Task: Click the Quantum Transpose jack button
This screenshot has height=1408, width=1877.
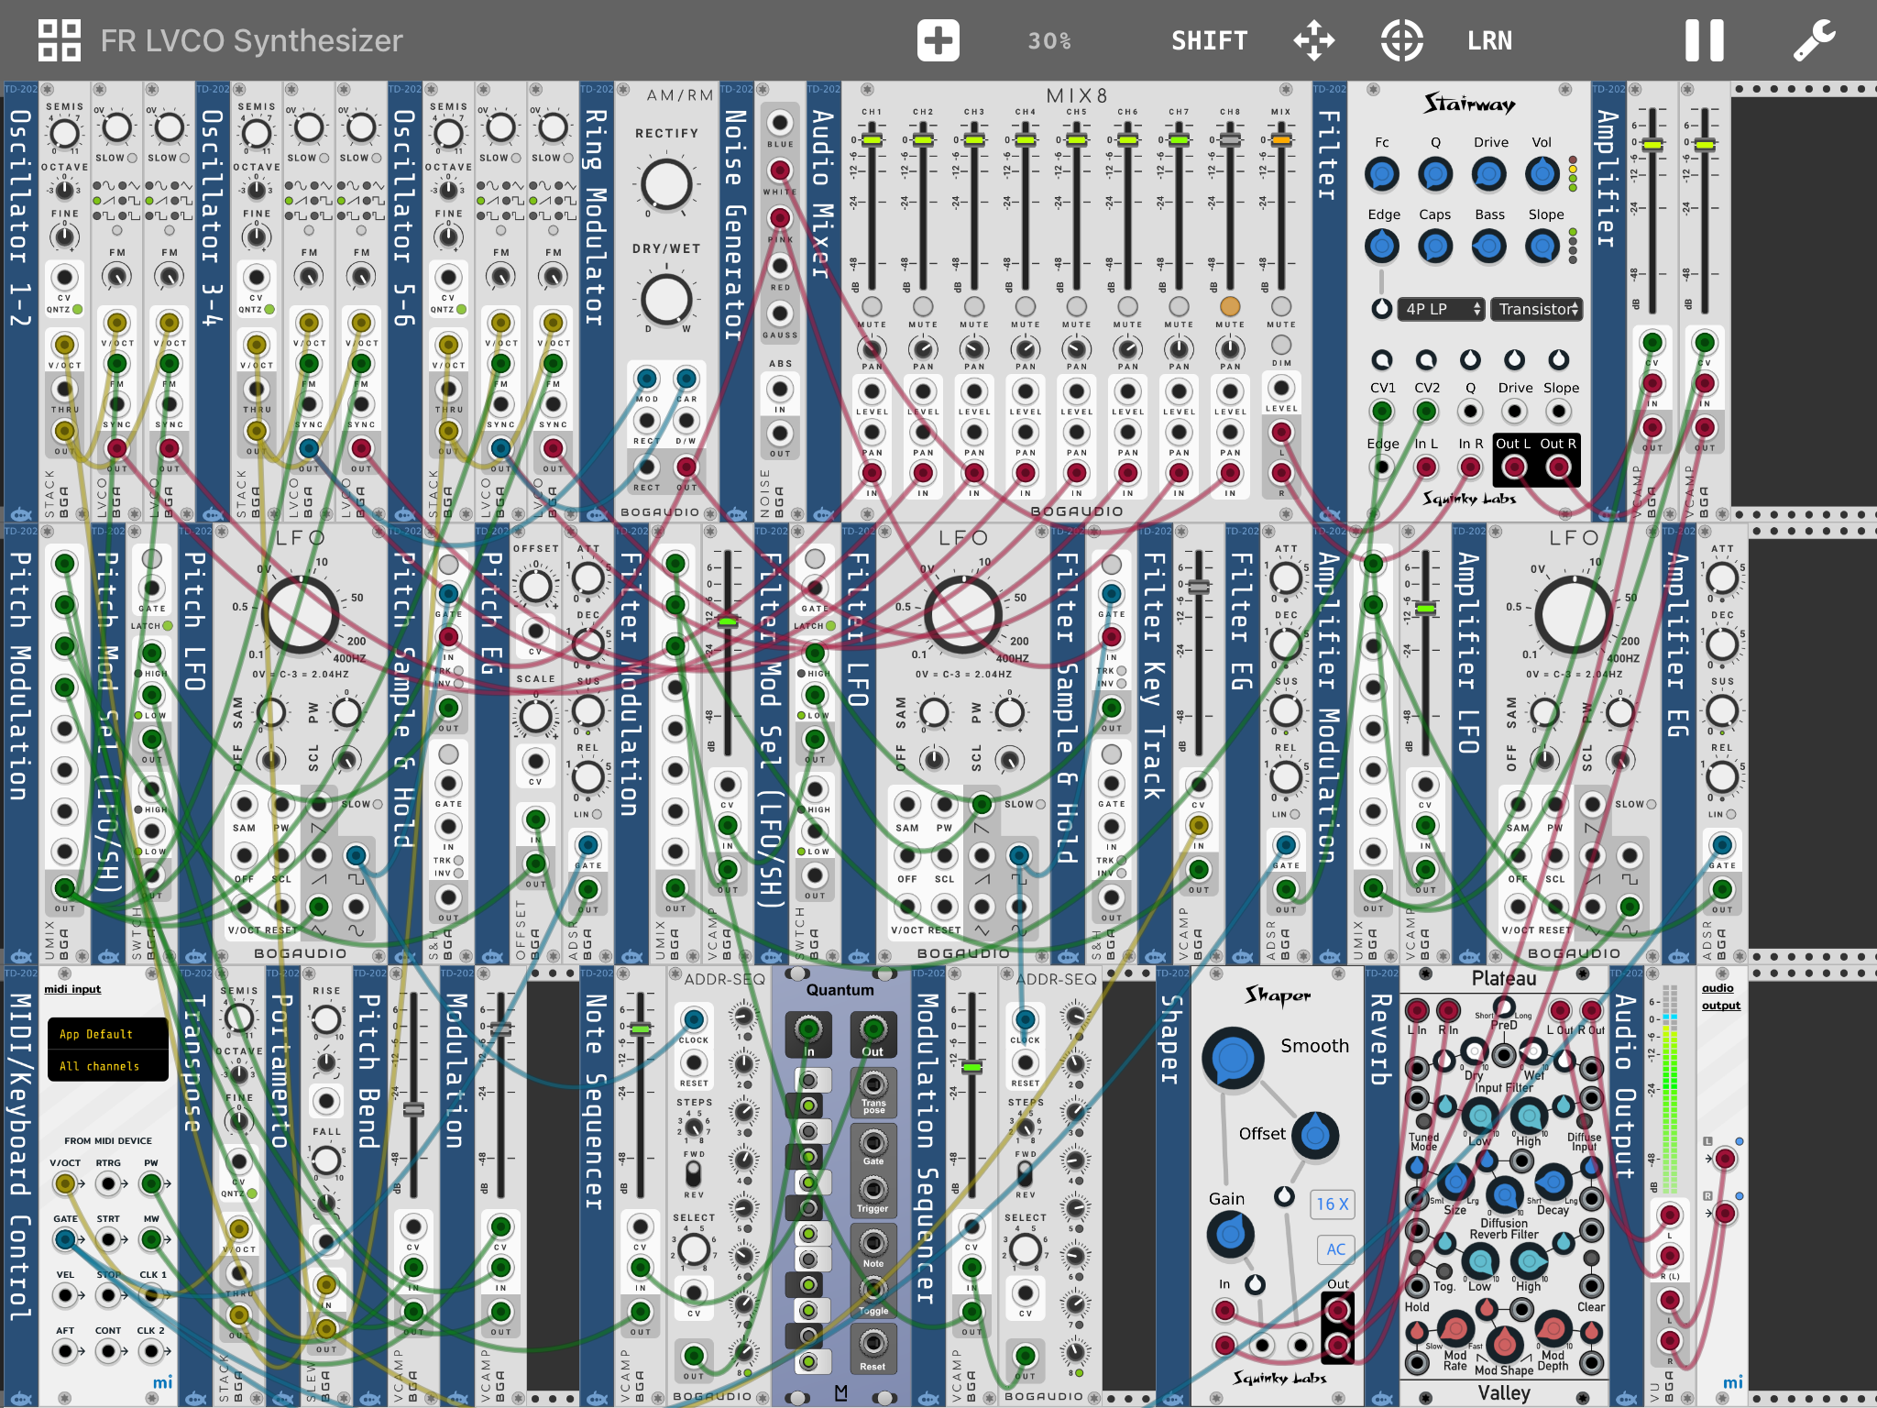Action: click(873, 1083)
